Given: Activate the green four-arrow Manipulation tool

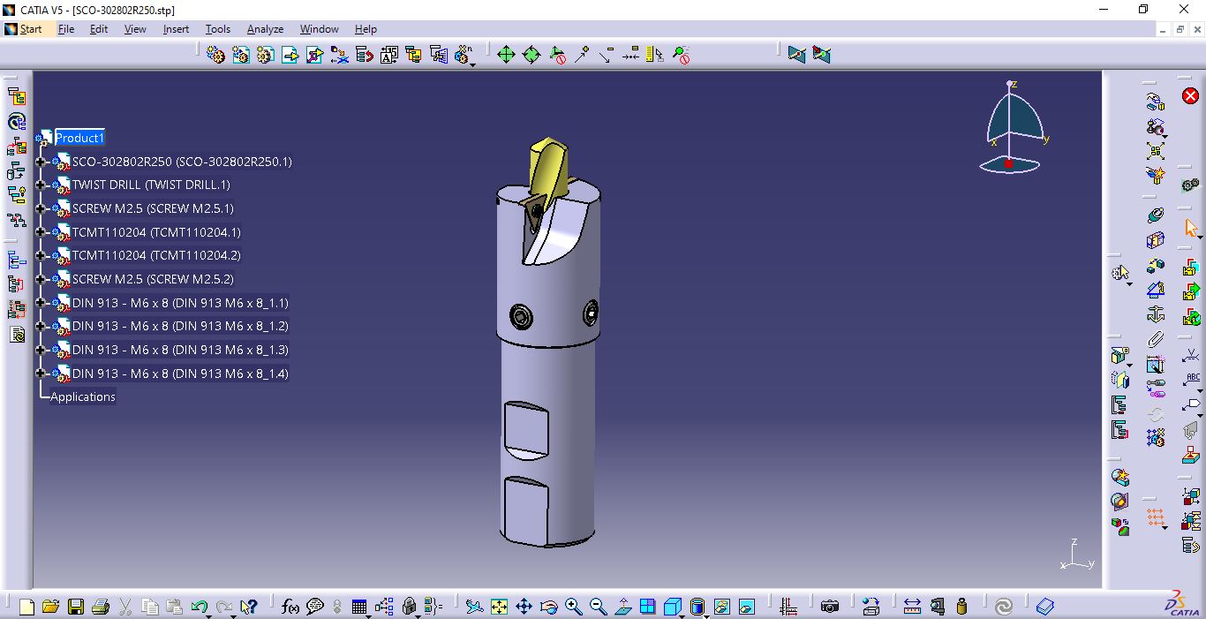Looking at the screenshot, I should coord(506,55).
